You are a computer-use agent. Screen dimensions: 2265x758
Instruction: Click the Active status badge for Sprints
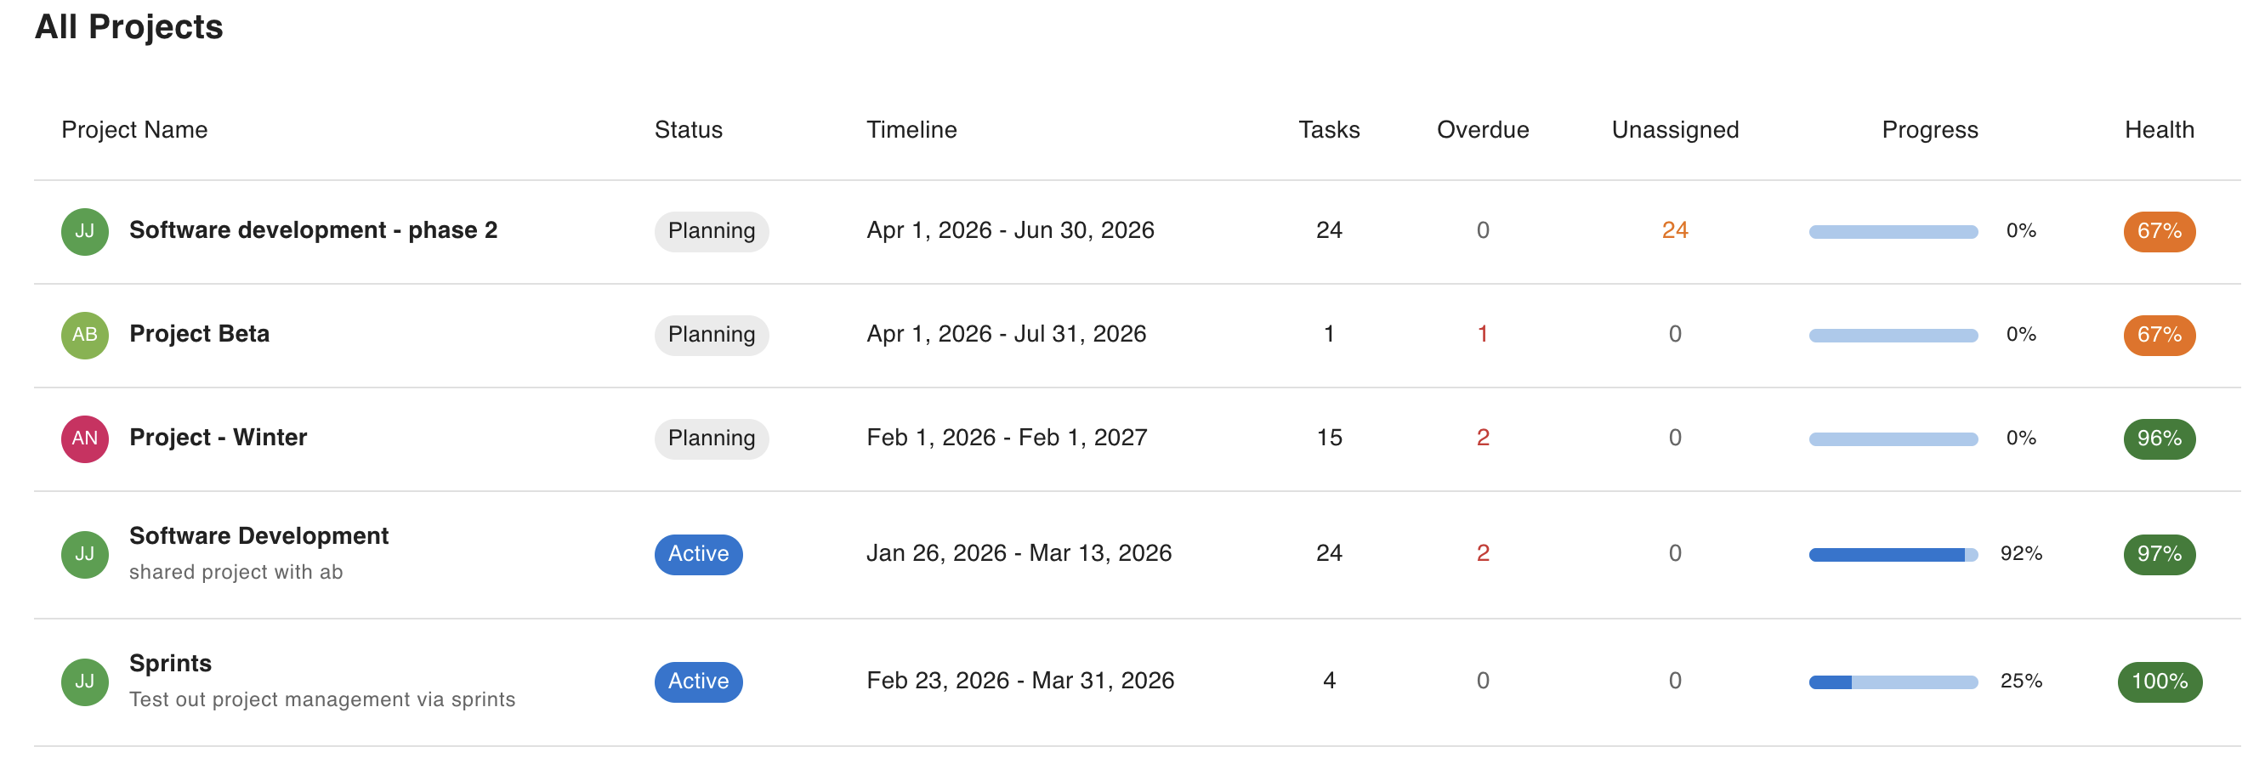point(698,681)
